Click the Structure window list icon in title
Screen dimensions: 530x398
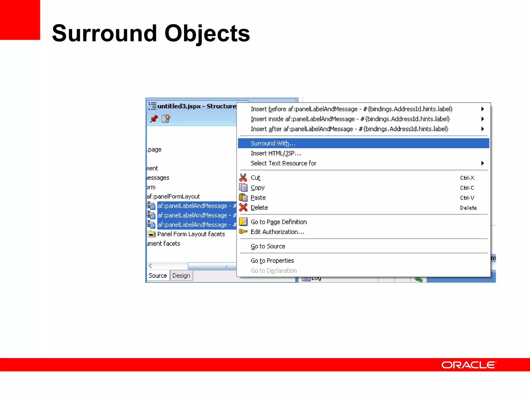pyautogui.click(x=152, y=106)
